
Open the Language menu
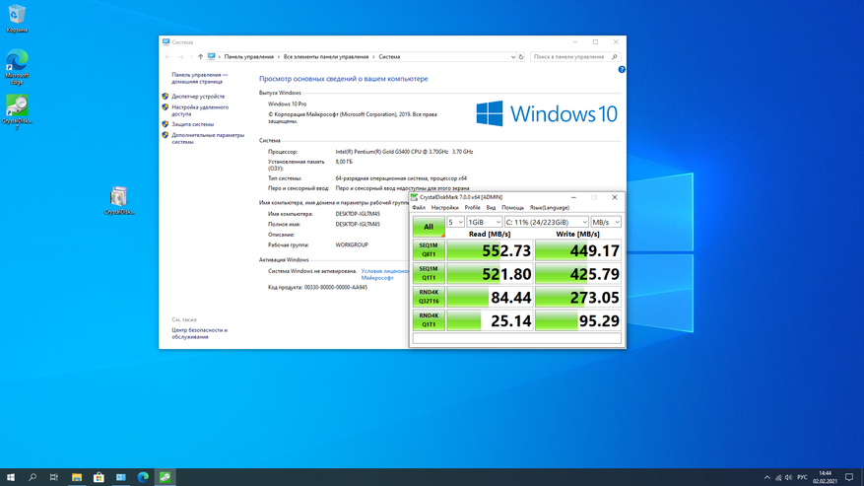tap(550, 208)
